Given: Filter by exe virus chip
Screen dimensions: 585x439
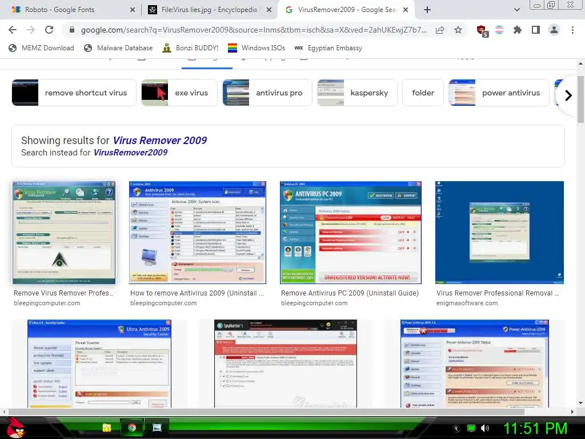Looking at the screenshot, I should pyautogui.click(x=179, y=93).
